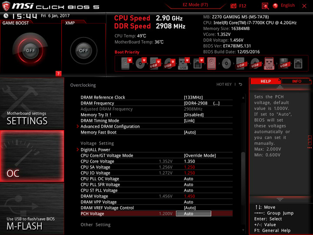The width and height of the screenshot is (313, 235).
Task: Click the back arrow next to HOT KEY
Action: 240,84
